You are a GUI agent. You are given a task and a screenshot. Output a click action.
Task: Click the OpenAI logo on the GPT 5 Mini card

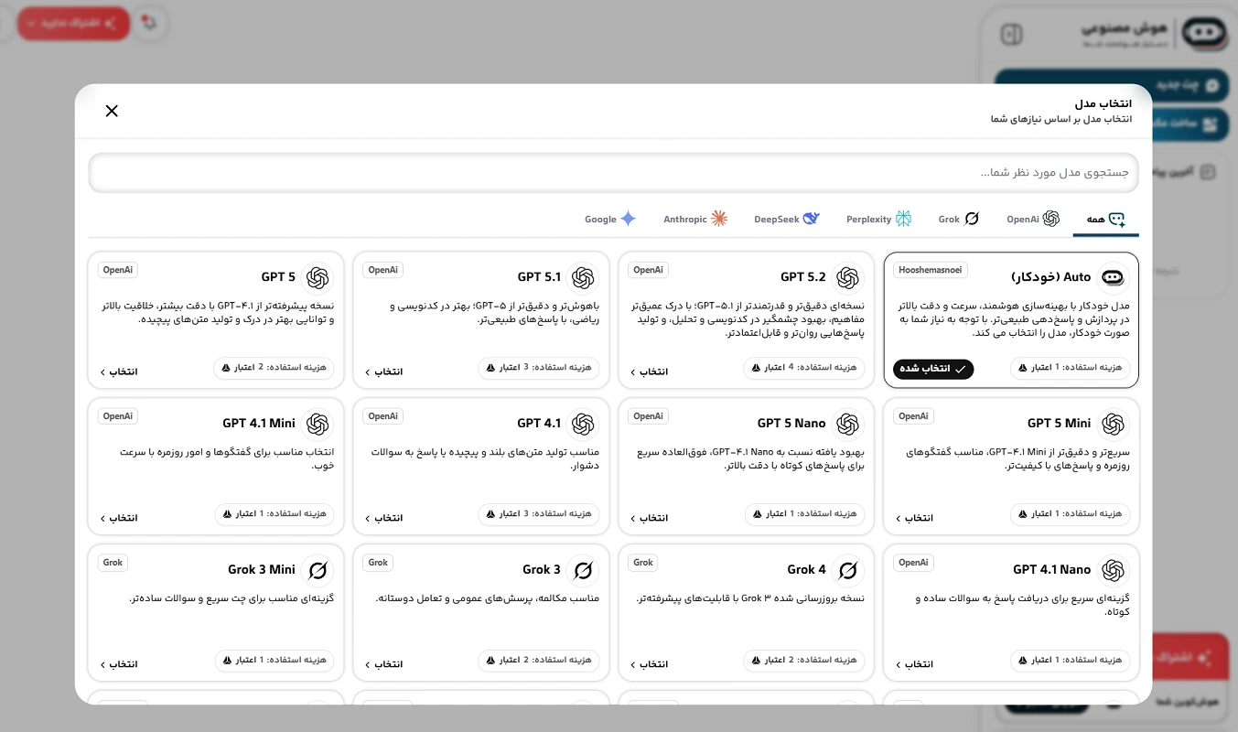tap(1113, 424)
